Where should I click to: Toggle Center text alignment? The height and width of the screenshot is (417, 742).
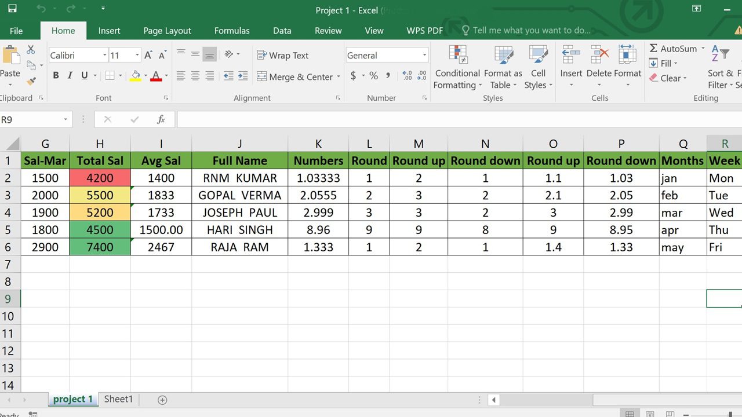[195, 76]
